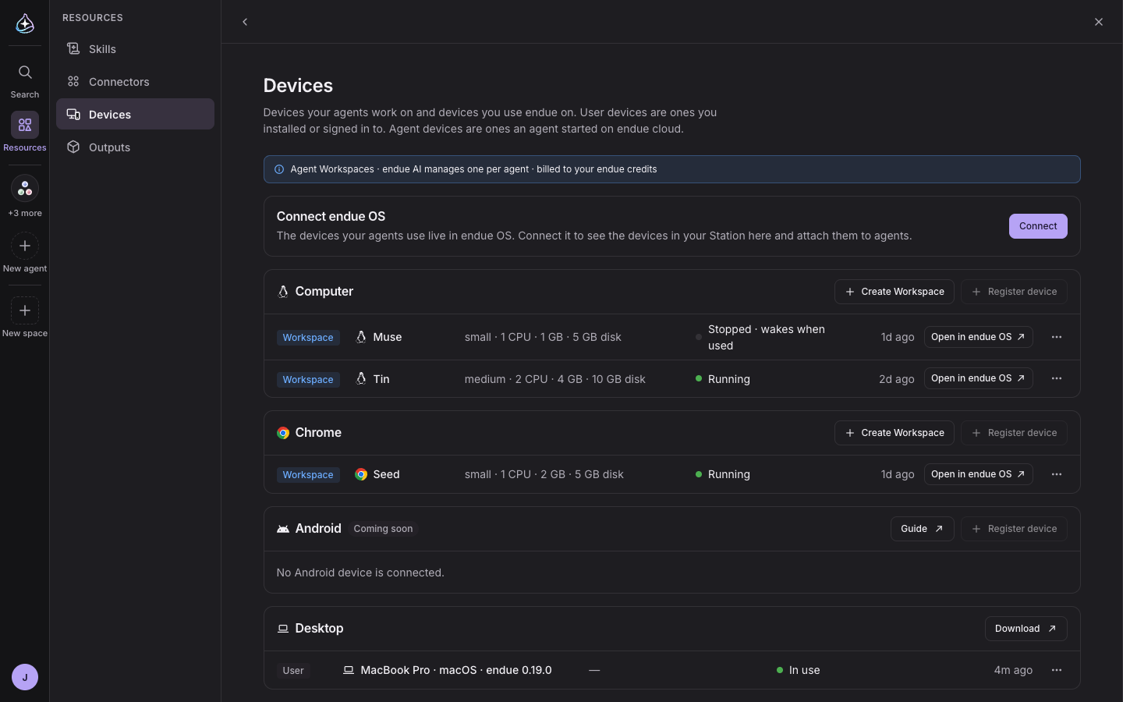This screenshot has height=702, width=1123.
Task: Click the New space plus icon
Action: coord(25,310)
